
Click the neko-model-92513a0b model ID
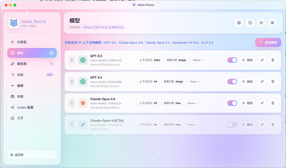(106, 82)
